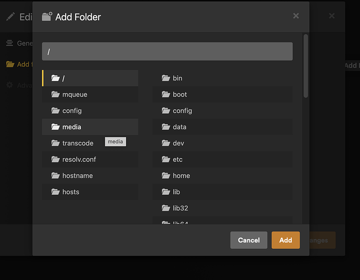Click the Advanced gear icon
Viewport: 360px width, 280px height.
click(x=9, y=85)
